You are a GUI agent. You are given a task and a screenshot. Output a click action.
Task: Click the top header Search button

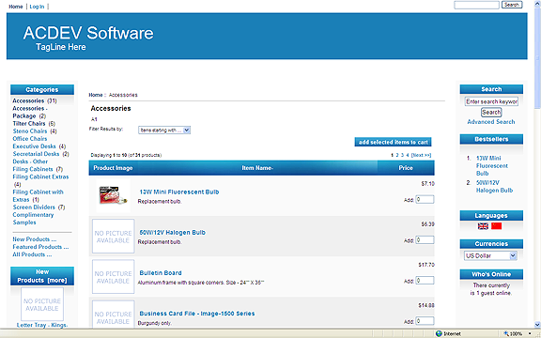pyautogui.click(x=512, y=5)
